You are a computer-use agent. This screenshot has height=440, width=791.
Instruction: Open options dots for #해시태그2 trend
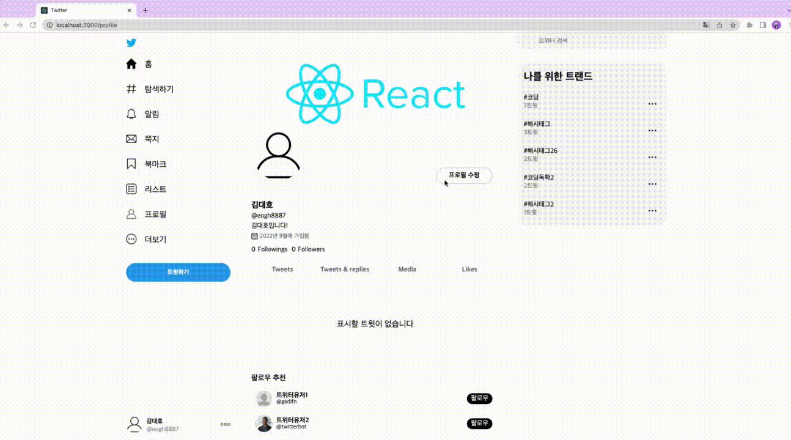coord(652,211)
